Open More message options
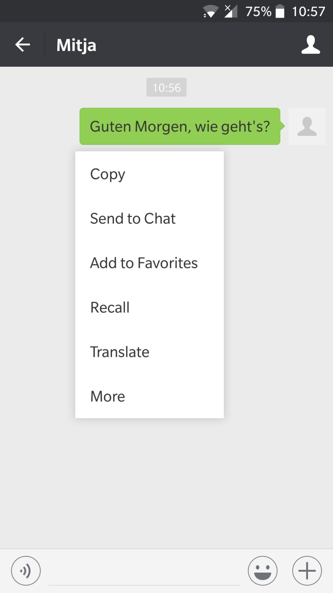Viewport: 333px width, 593px height. pos(107,396)
